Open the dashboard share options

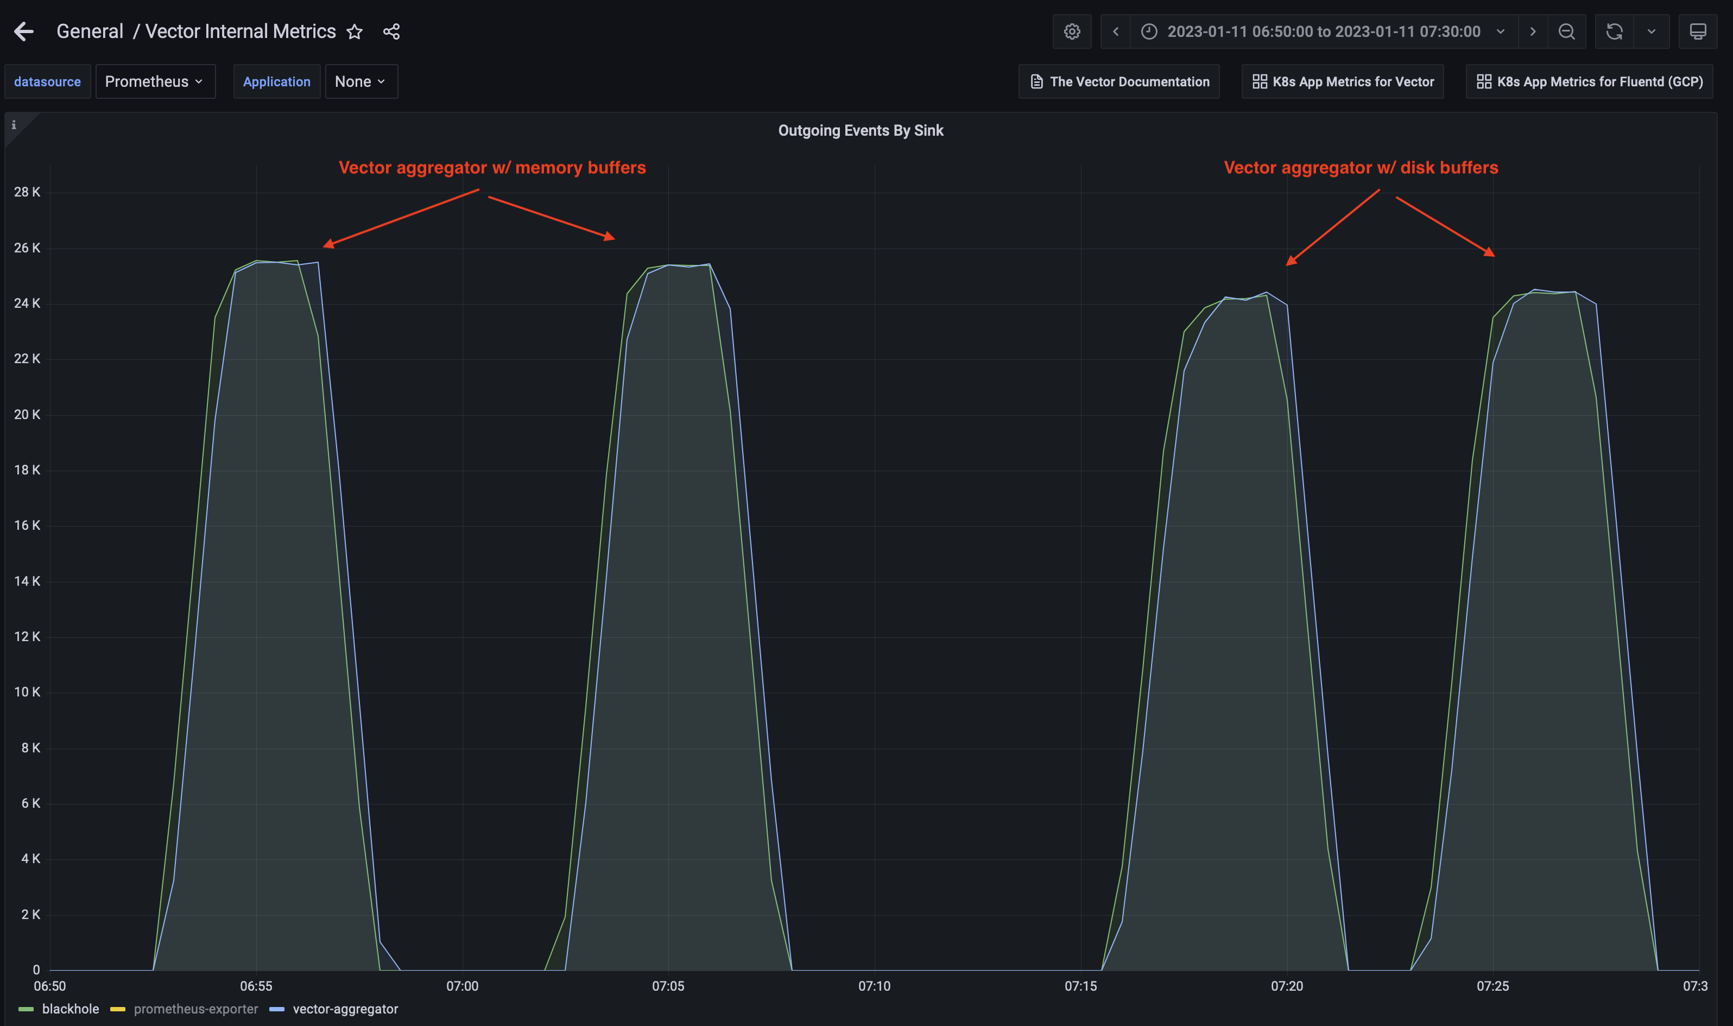coord(391,31)
